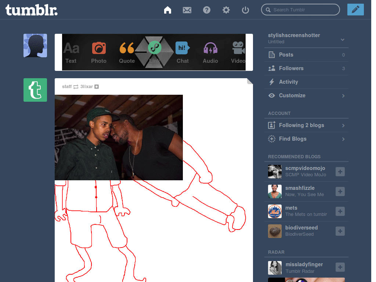The image size is (376, 282).
Task: Click the Followers count 3
Action: [343, 69]
